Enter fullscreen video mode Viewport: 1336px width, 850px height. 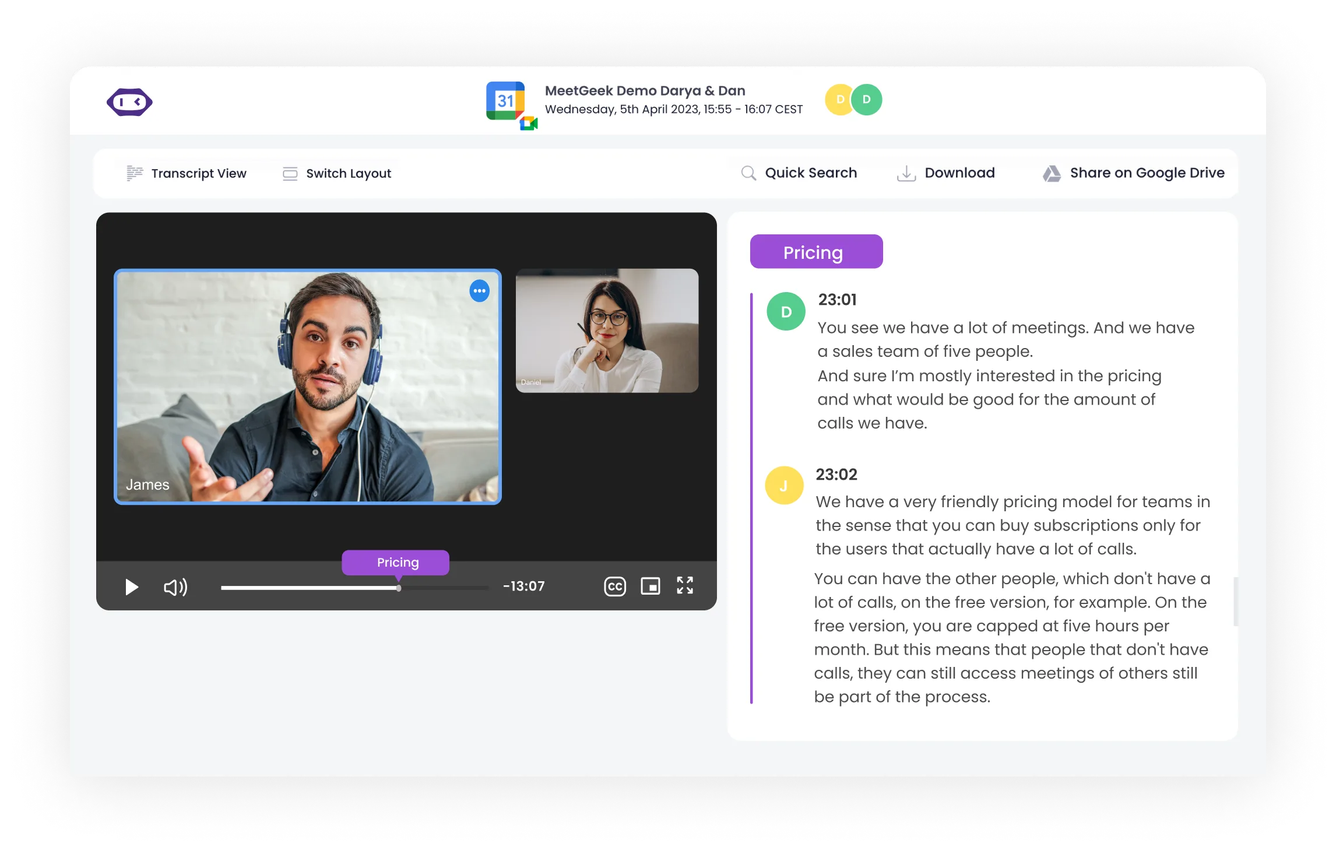pos(685,585)
